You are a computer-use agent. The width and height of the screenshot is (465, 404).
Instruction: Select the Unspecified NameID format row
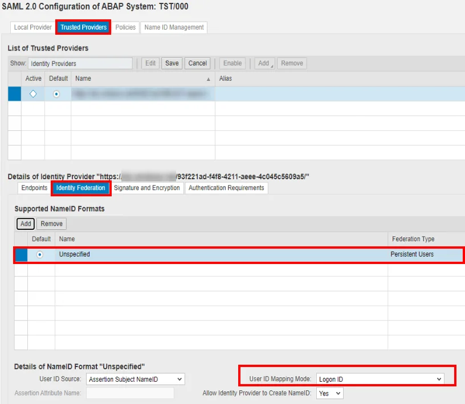coord(171,254)
